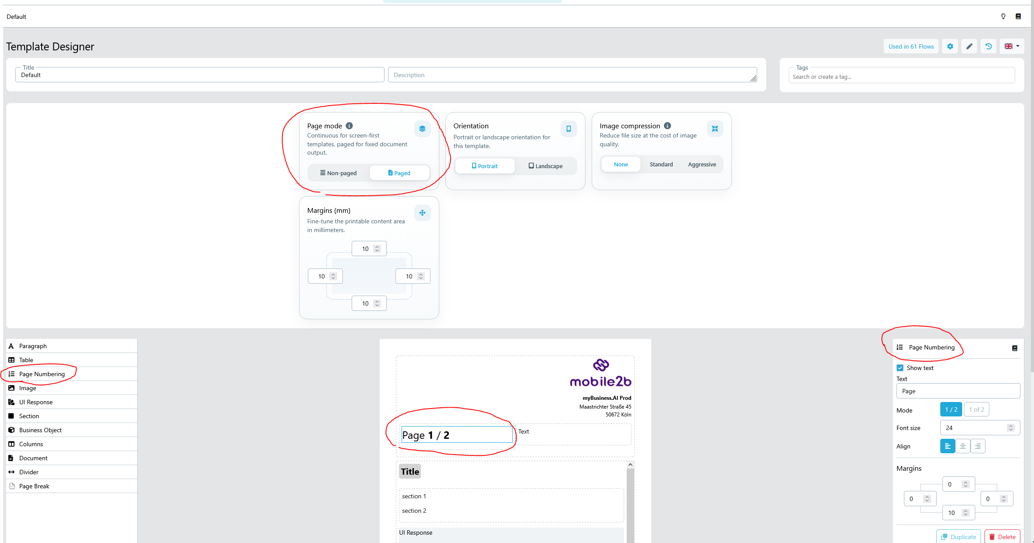Align page numbering text left
Image resolution: width=1034 pixels, height=543 pixels.
point(948,446)
